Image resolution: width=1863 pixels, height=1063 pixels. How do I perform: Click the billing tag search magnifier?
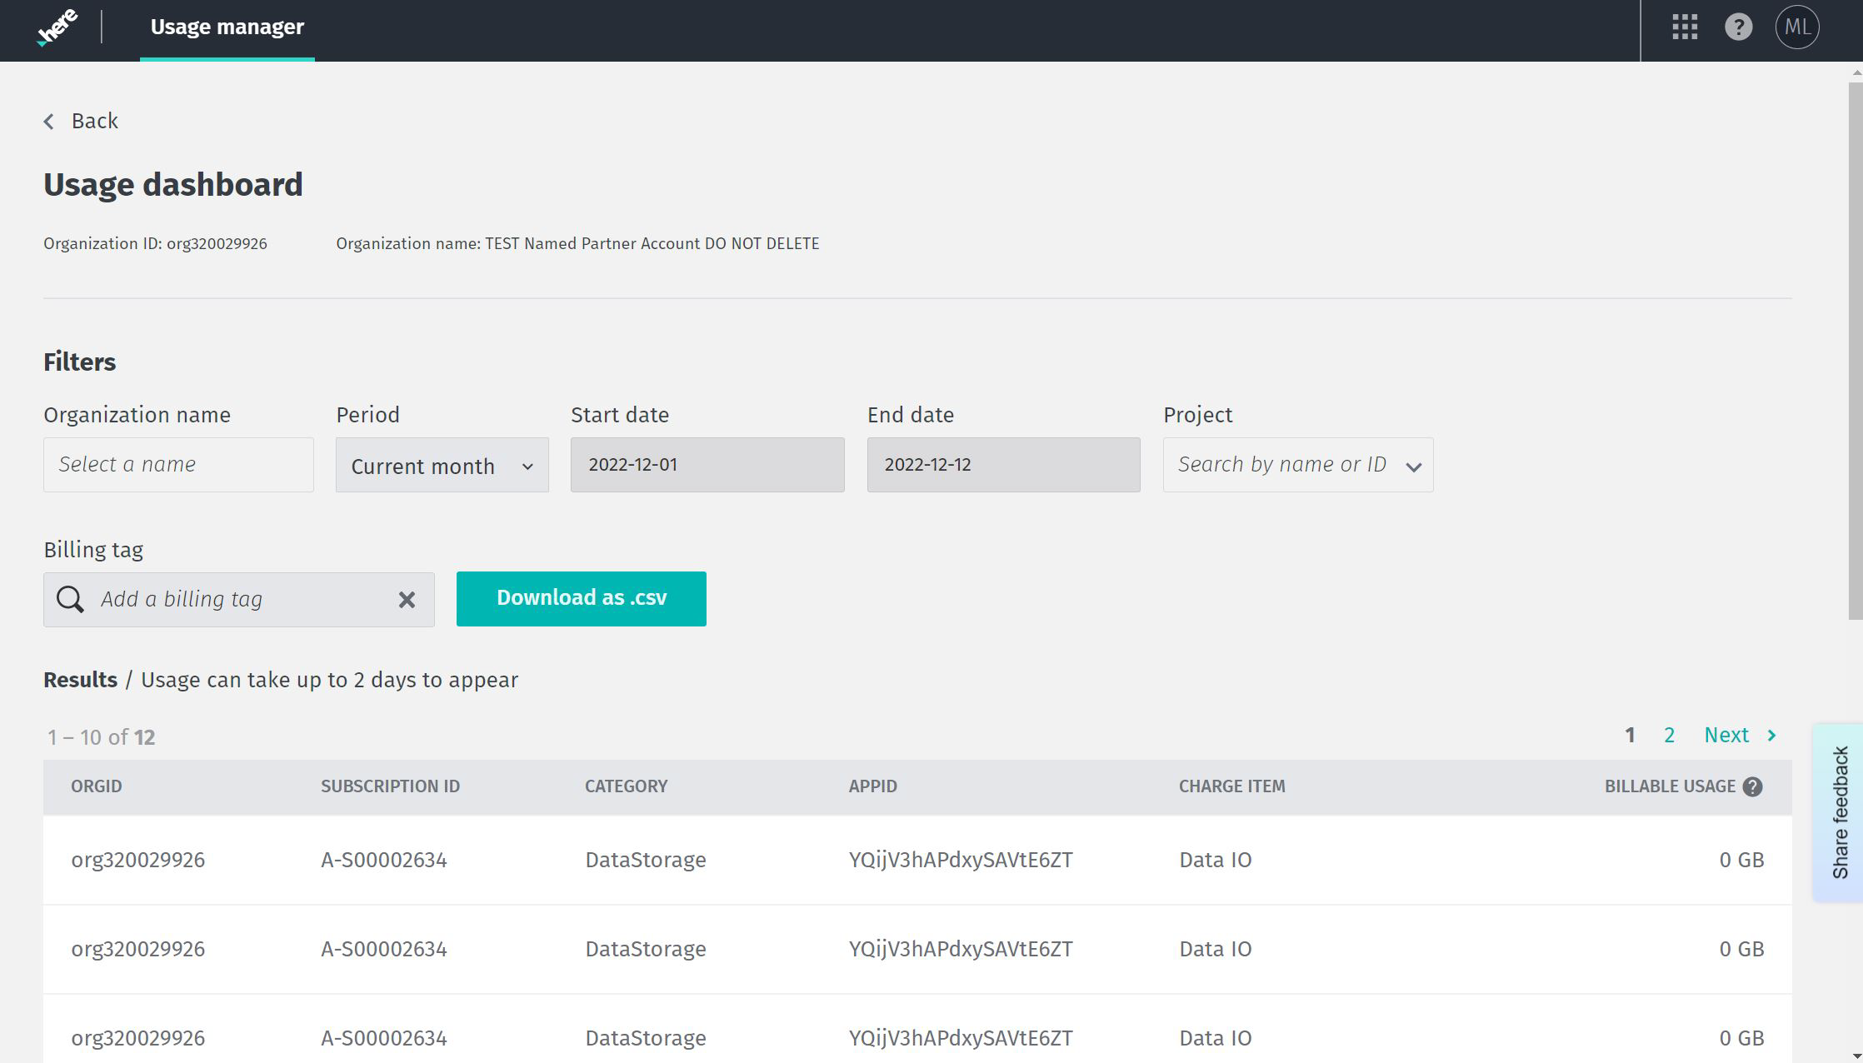tap(70, 599)
